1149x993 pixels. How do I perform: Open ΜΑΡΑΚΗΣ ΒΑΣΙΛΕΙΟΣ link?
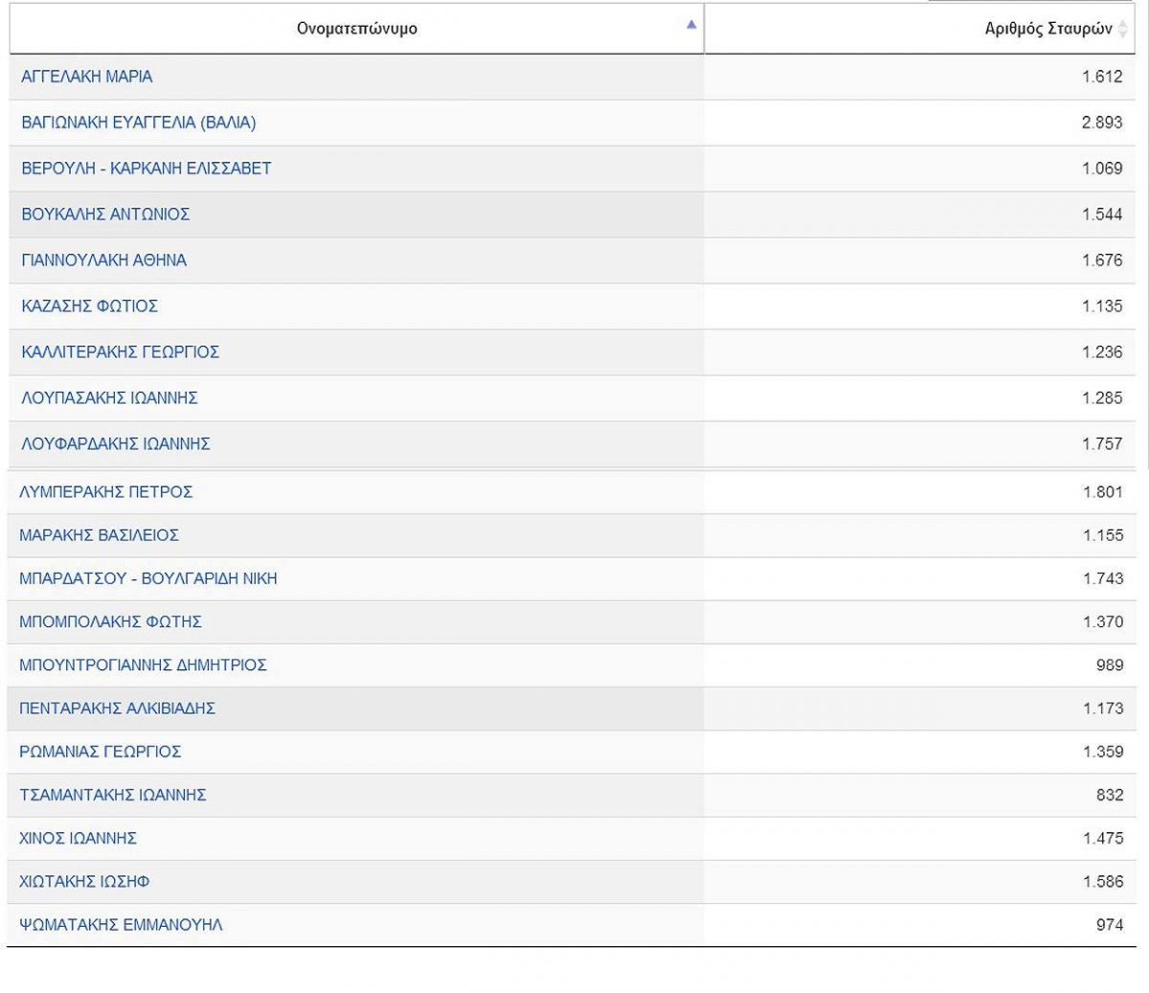tap(100, 535)
